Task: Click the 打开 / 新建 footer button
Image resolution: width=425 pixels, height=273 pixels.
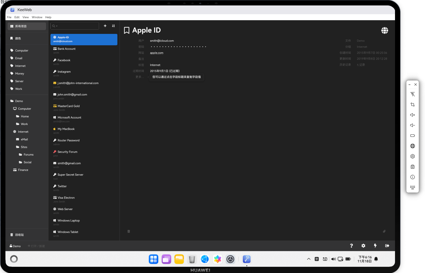Action: click(x=36, y=246)
